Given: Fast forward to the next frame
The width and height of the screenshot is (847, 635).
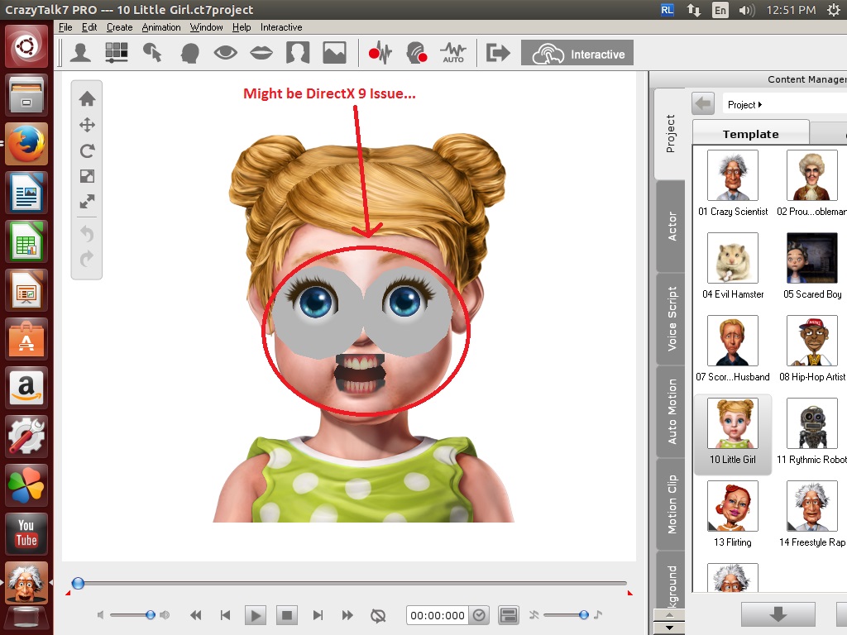Looking at the screenshot, I should pos(347,615).
